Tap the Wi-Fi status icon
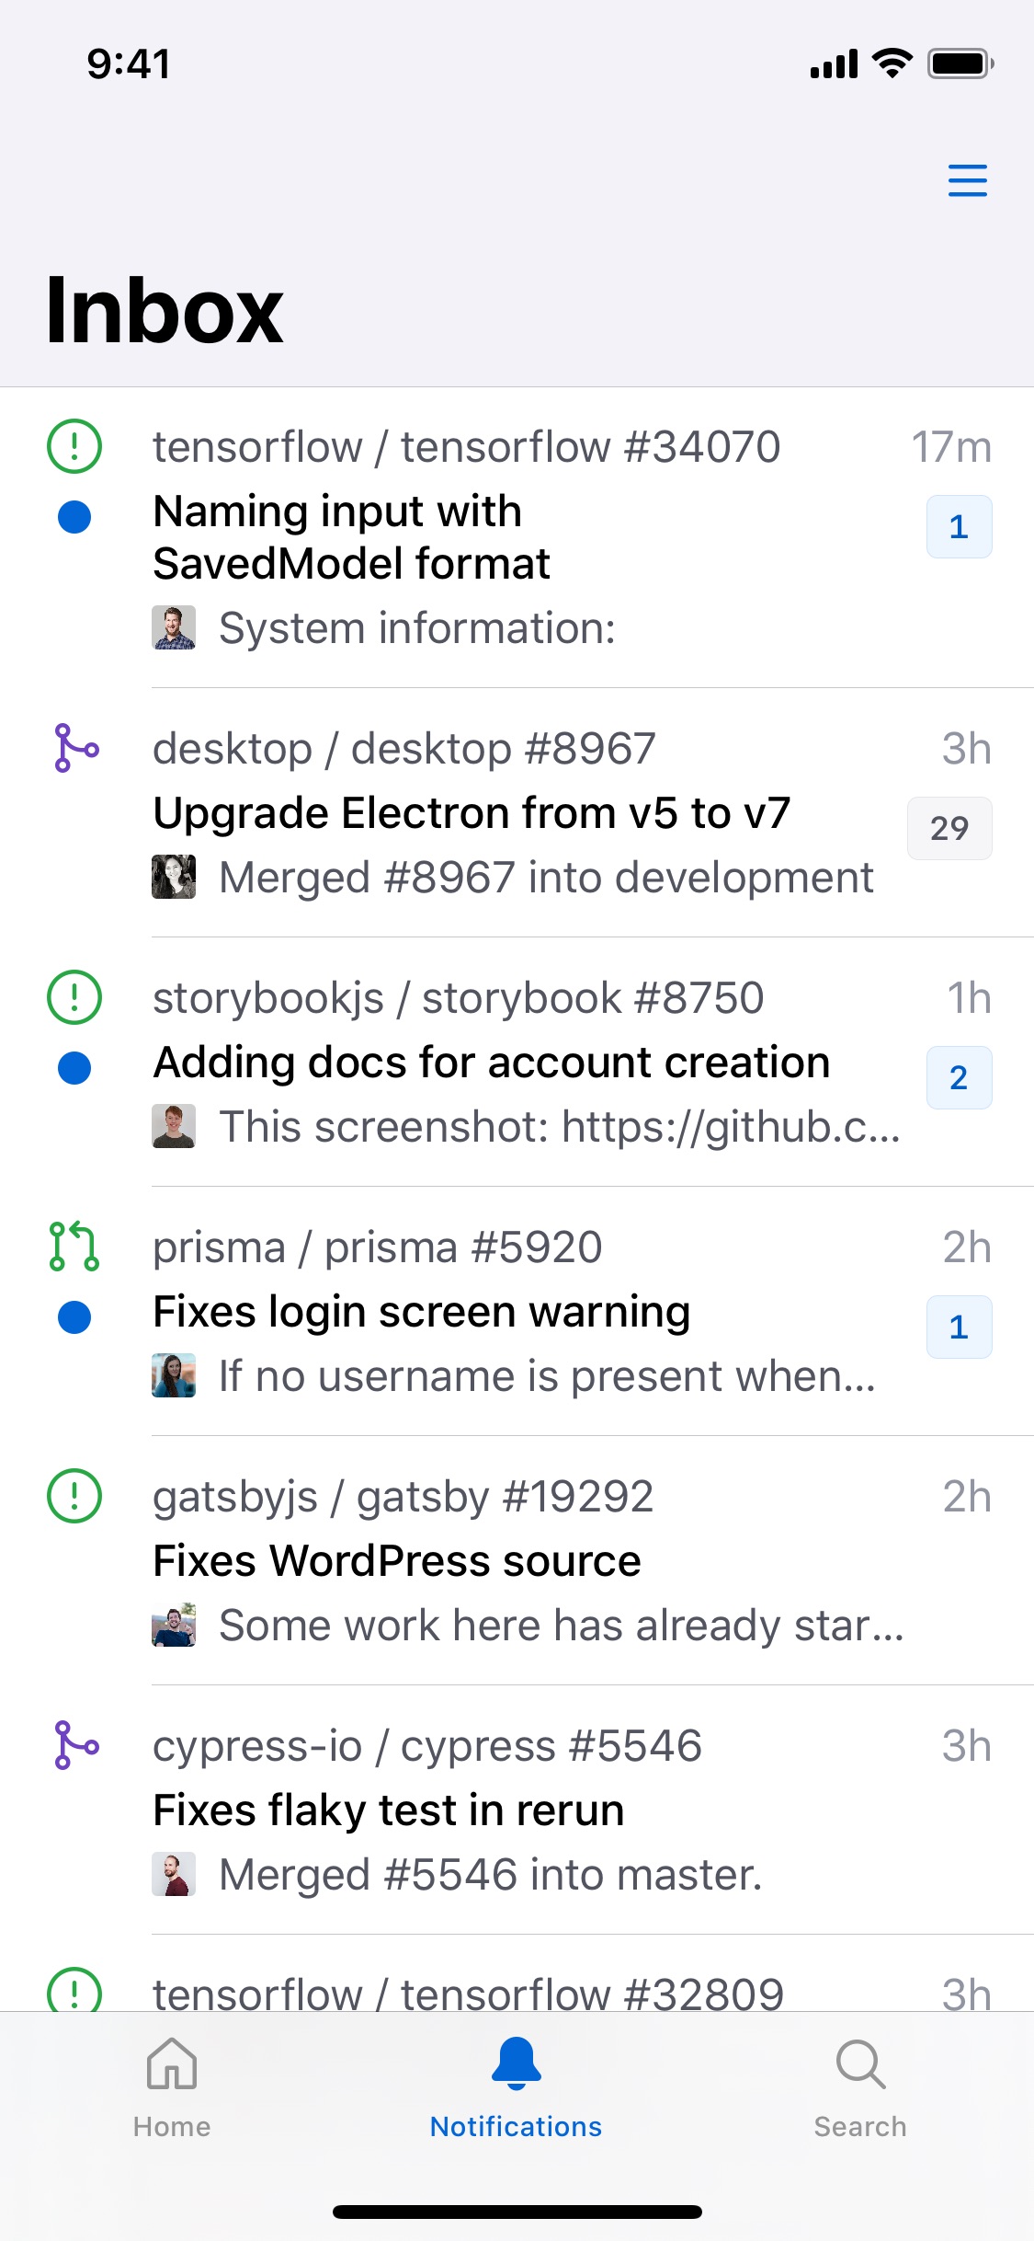The image size is (1034, 2241). coord(892,63)
